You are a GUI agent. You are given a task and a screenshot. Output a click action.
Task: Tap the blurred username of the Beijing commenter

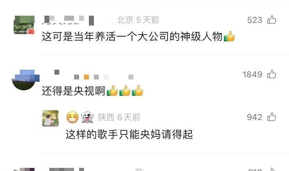click(69, 20)
